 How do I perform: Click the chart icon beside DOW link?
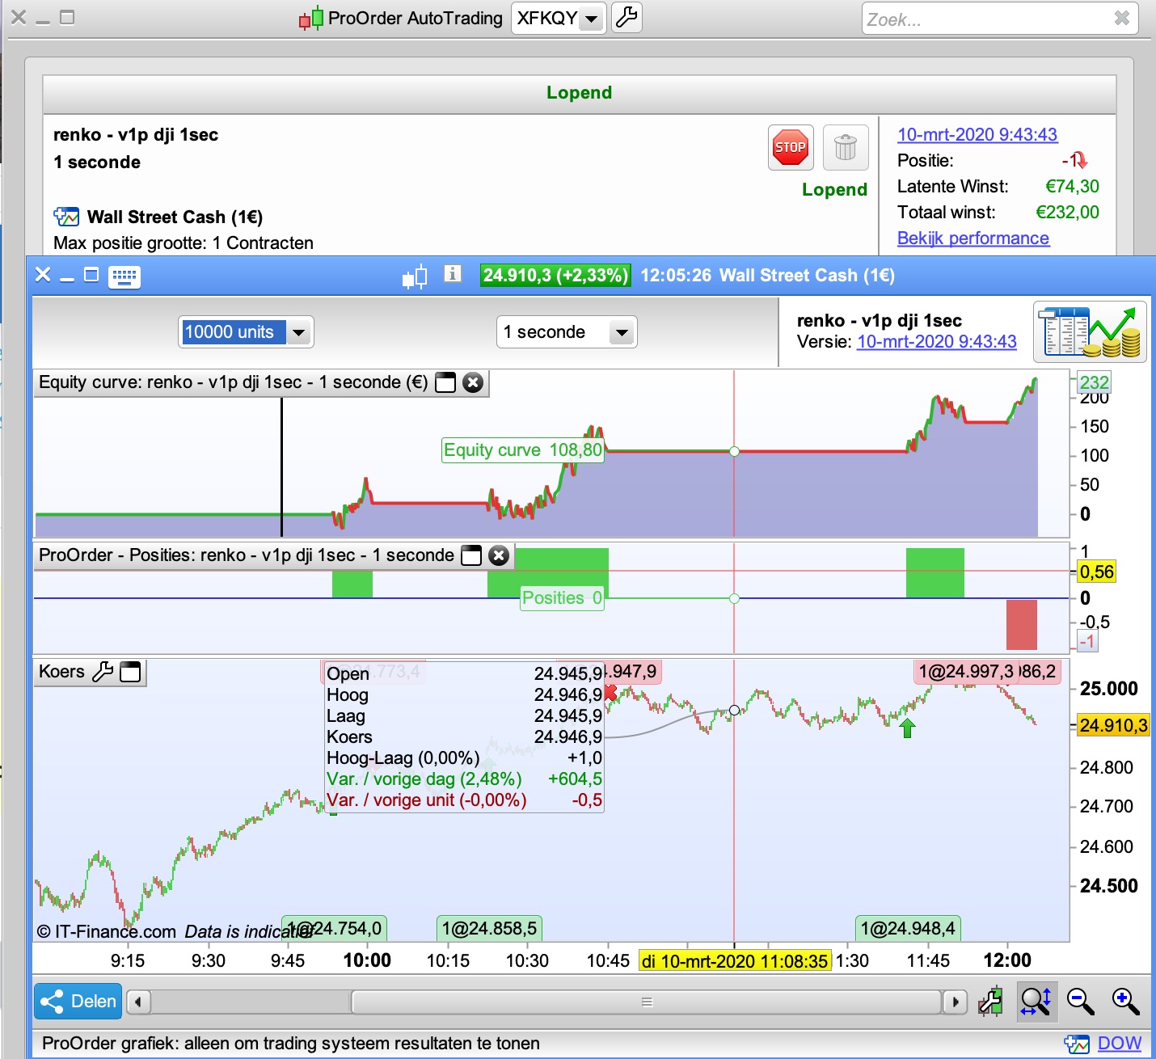[x=1077, y=1044]
